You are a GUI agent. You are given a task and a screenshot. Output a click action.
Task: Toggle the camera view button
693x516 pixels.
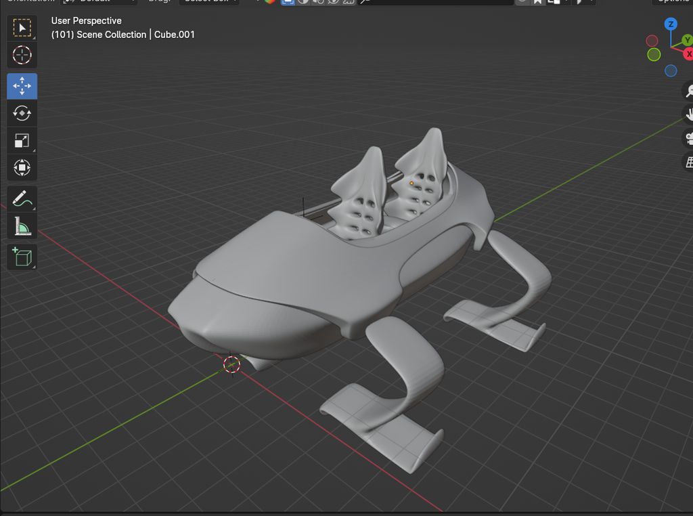pyautogui.click(x=688, y=138)
